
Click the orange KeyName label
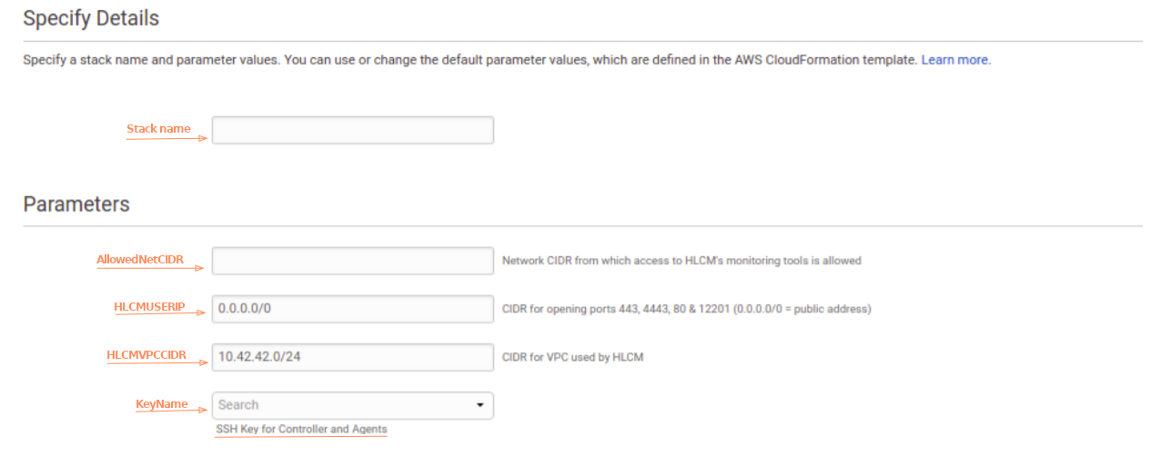(x=161, y=403)
